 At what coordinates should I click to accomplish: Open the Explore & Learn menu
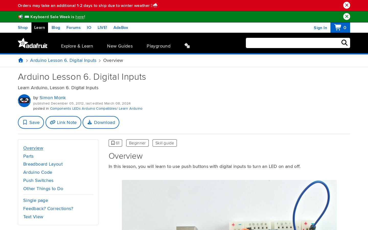pyautogui.click(x=77, y=46)
